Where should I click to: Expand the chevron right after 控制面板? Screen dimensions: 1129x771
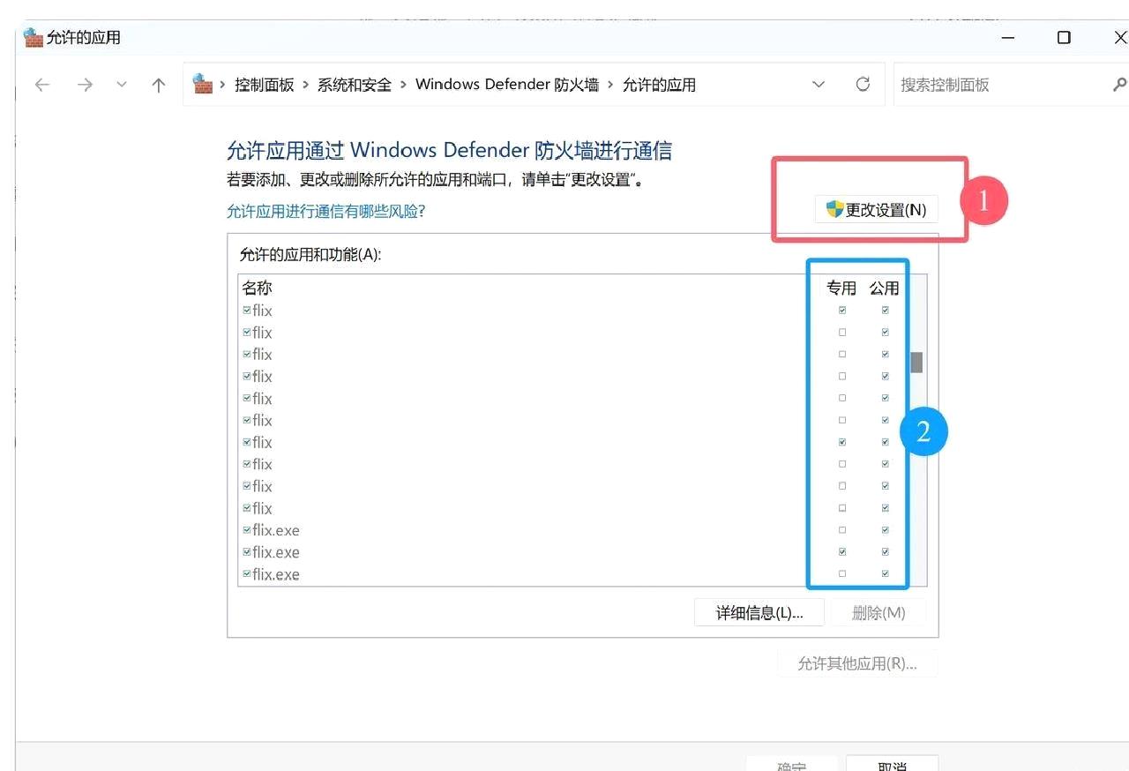tap(305, 85)
